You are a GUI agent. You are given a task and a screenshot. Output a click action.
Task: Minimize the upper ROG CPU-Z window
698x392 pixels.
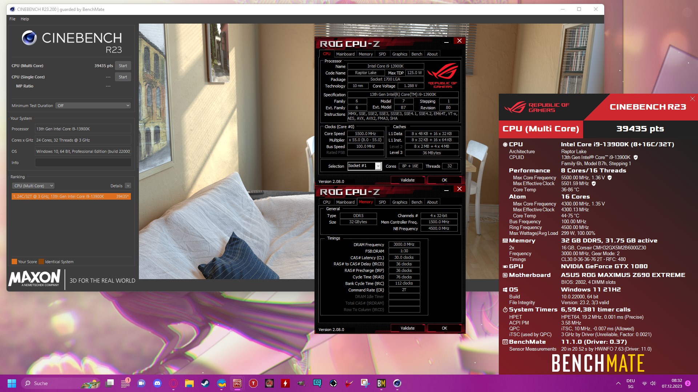(x=446, y=42)
